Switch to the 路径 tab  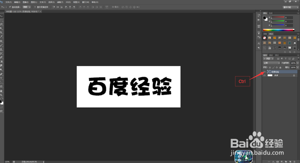(x=277, y=55)
